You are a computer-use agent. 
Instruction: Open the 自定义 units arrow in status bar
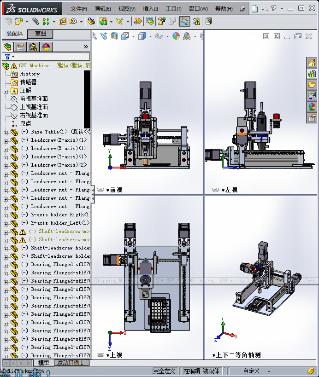pyautogui.click(x=269, y=371)
